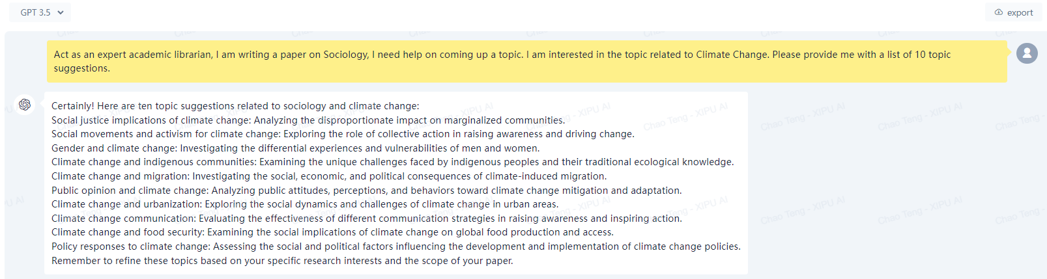
Task: Click the 'Climate change and indigenous communities' line
Action: [392, 162]
